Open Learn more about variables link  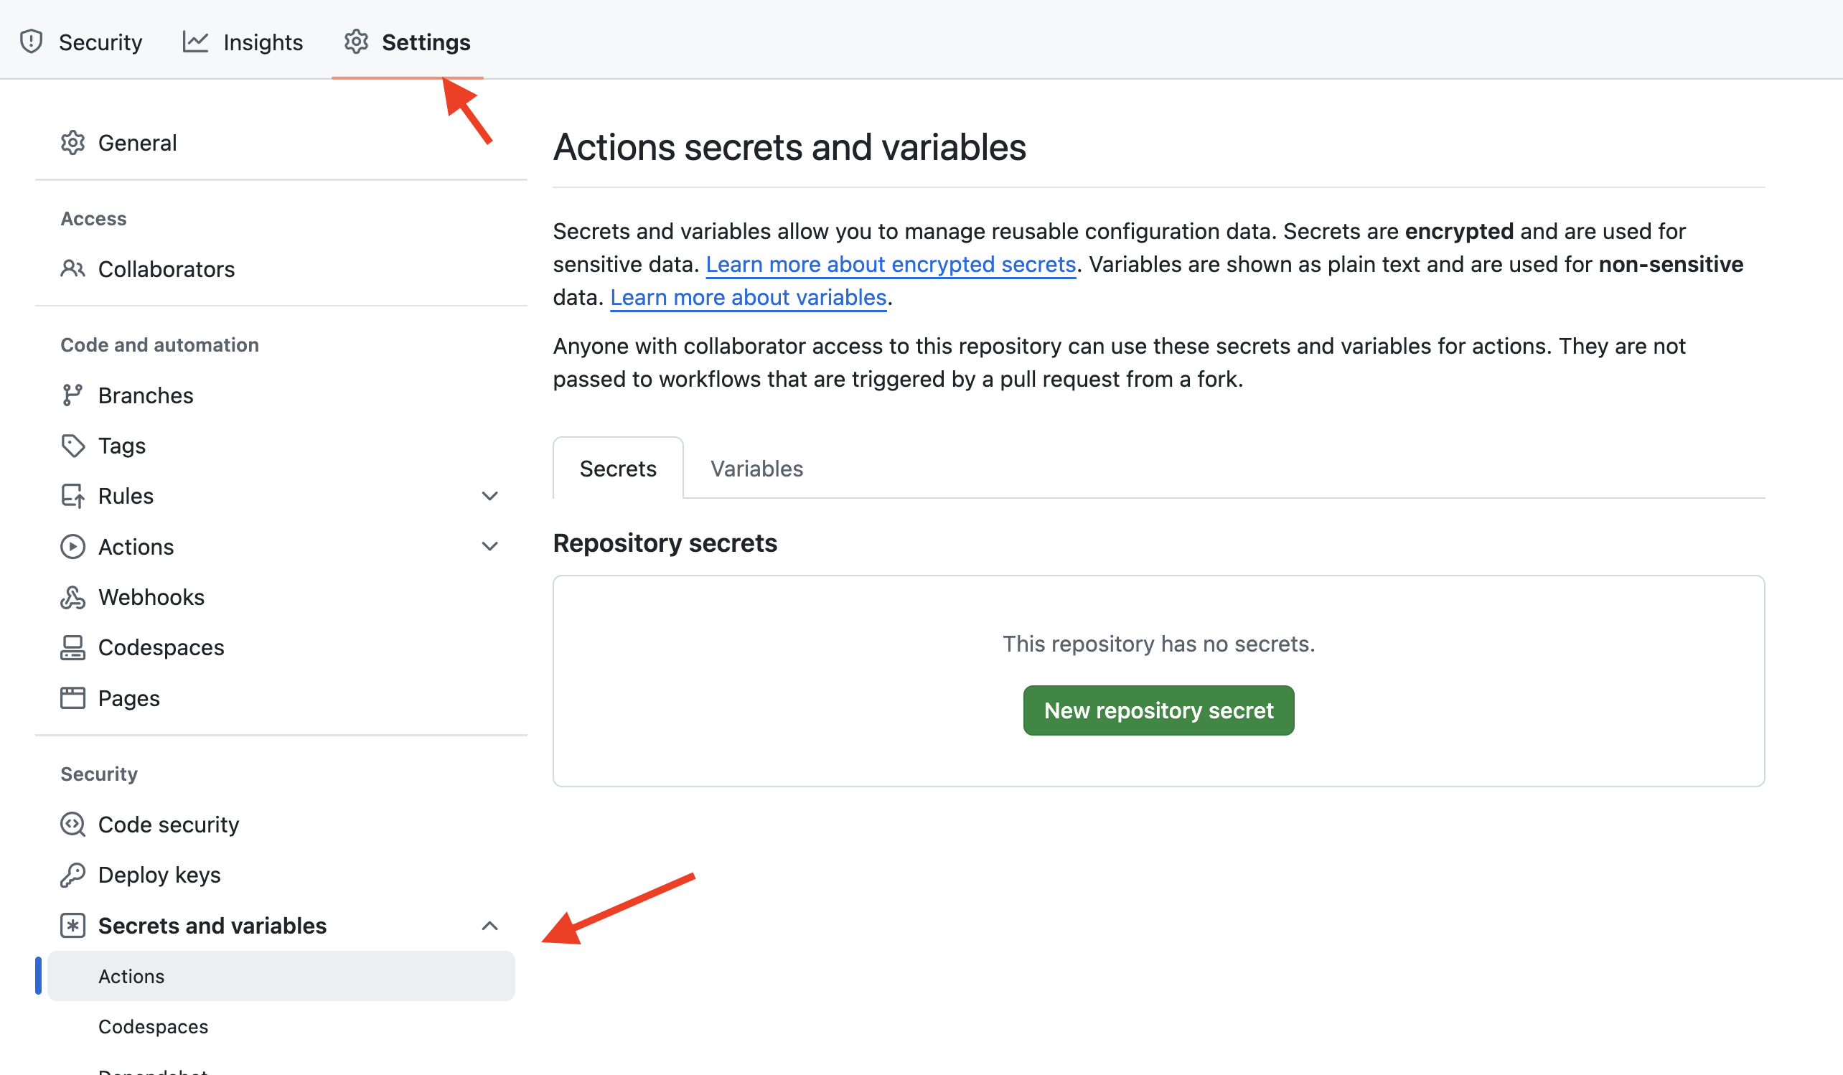[748, 298]
